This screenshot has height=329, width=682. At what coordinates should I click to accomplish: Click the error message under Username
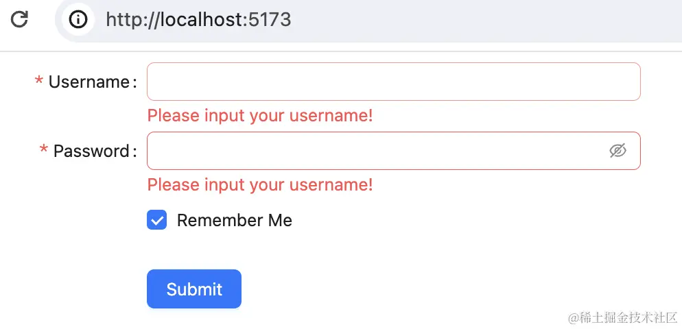point(260,115)
